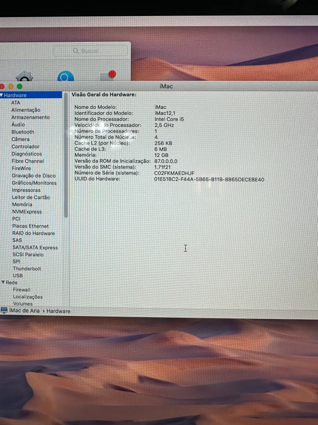Select Impressoras in the sidebar

[26, 190]
